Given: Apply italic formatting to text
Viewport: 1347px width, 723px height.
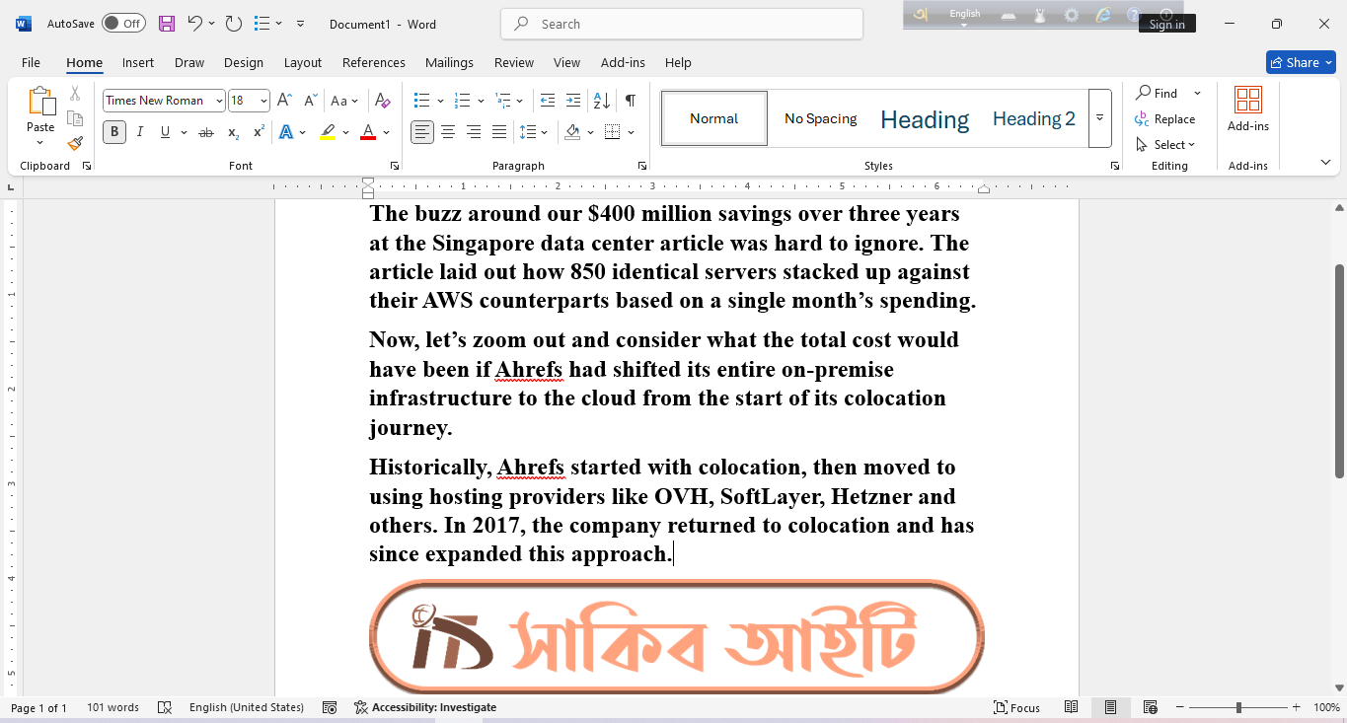Looking at the screenshot, I should click(x=139, y=131).
